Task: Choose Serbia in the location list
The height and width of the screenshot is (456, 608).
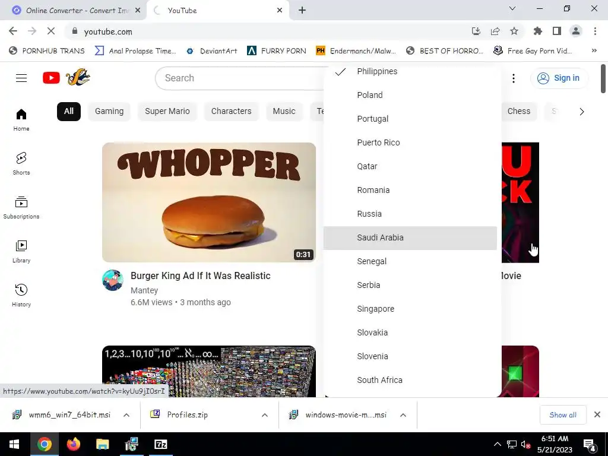Action: click(x=410, y=285)
